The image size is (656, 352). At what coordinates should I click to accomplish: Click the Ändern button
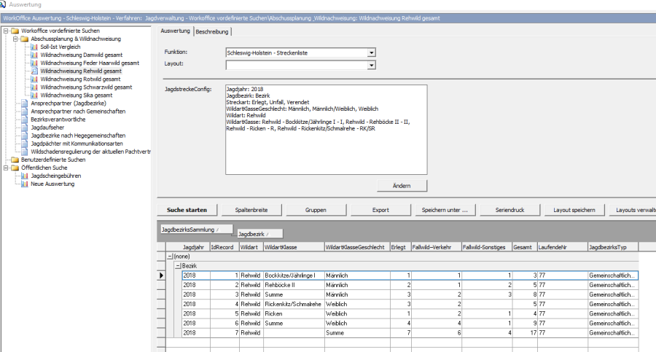pos(402,186)
